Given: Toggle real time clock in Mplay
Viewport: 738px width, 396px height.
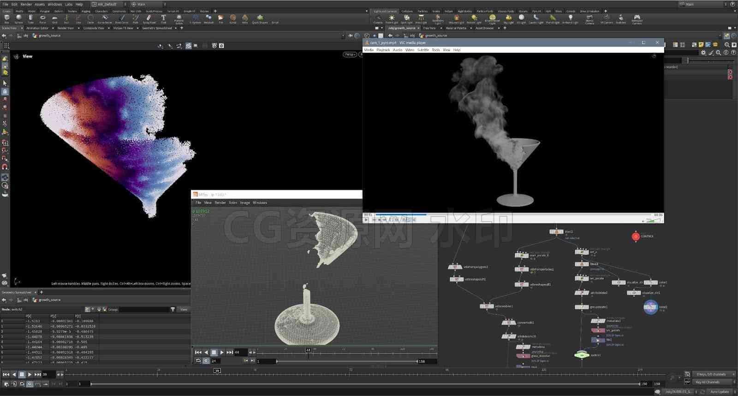Looking at the screenshot, I should (x=206, y=361).
